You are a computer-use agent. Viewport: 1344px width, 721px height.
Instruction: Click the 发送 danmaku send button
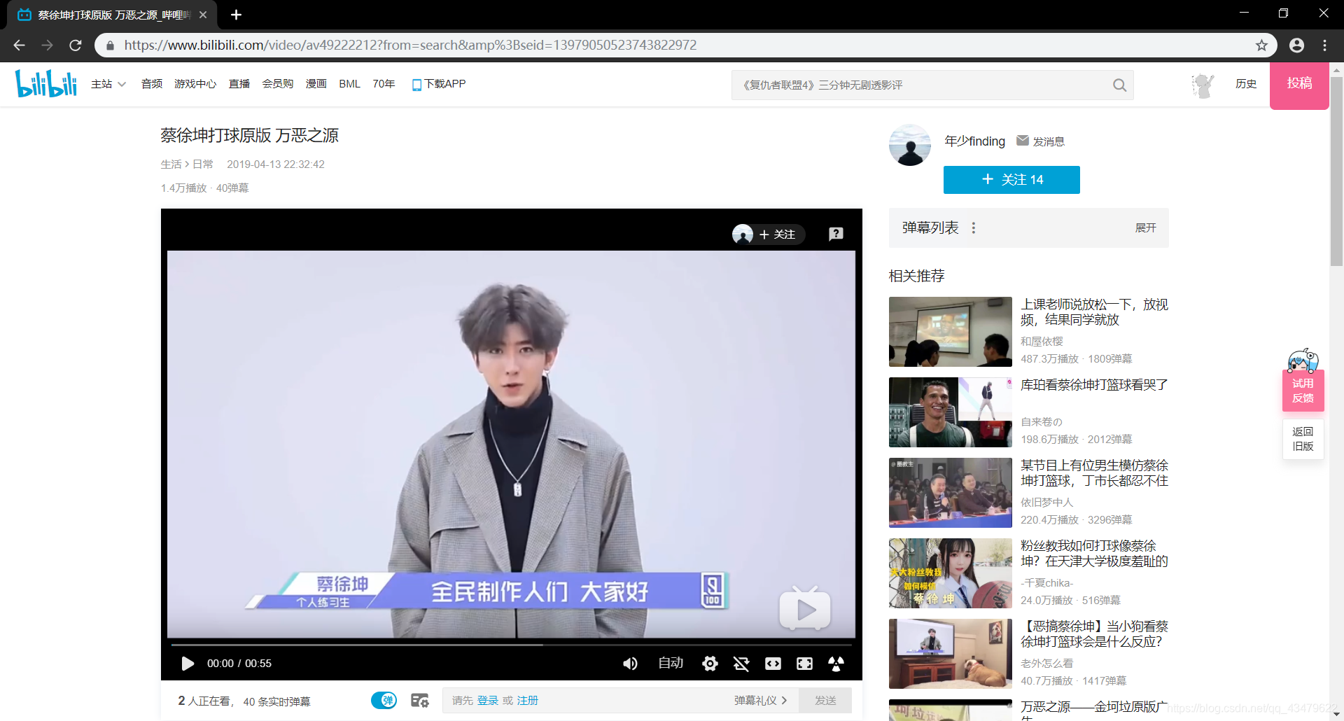825,700
